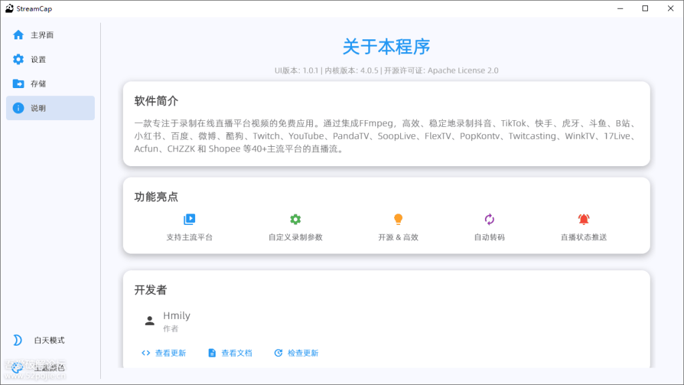Screen dimensions: 684x385
Task: Close the StreamCap window
Action: click(671, 8)
